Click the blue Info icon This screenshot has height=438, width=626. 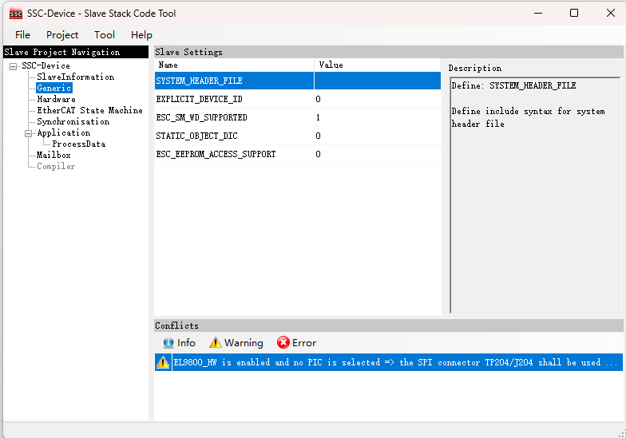pyautogui.click(x=168, y=343)
